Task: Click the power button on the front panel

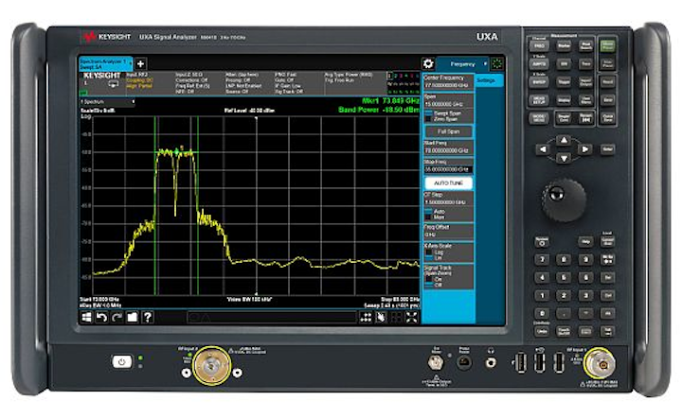Action: click(122, 361)
